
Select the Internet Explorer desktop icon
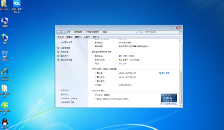coord(5,74)
